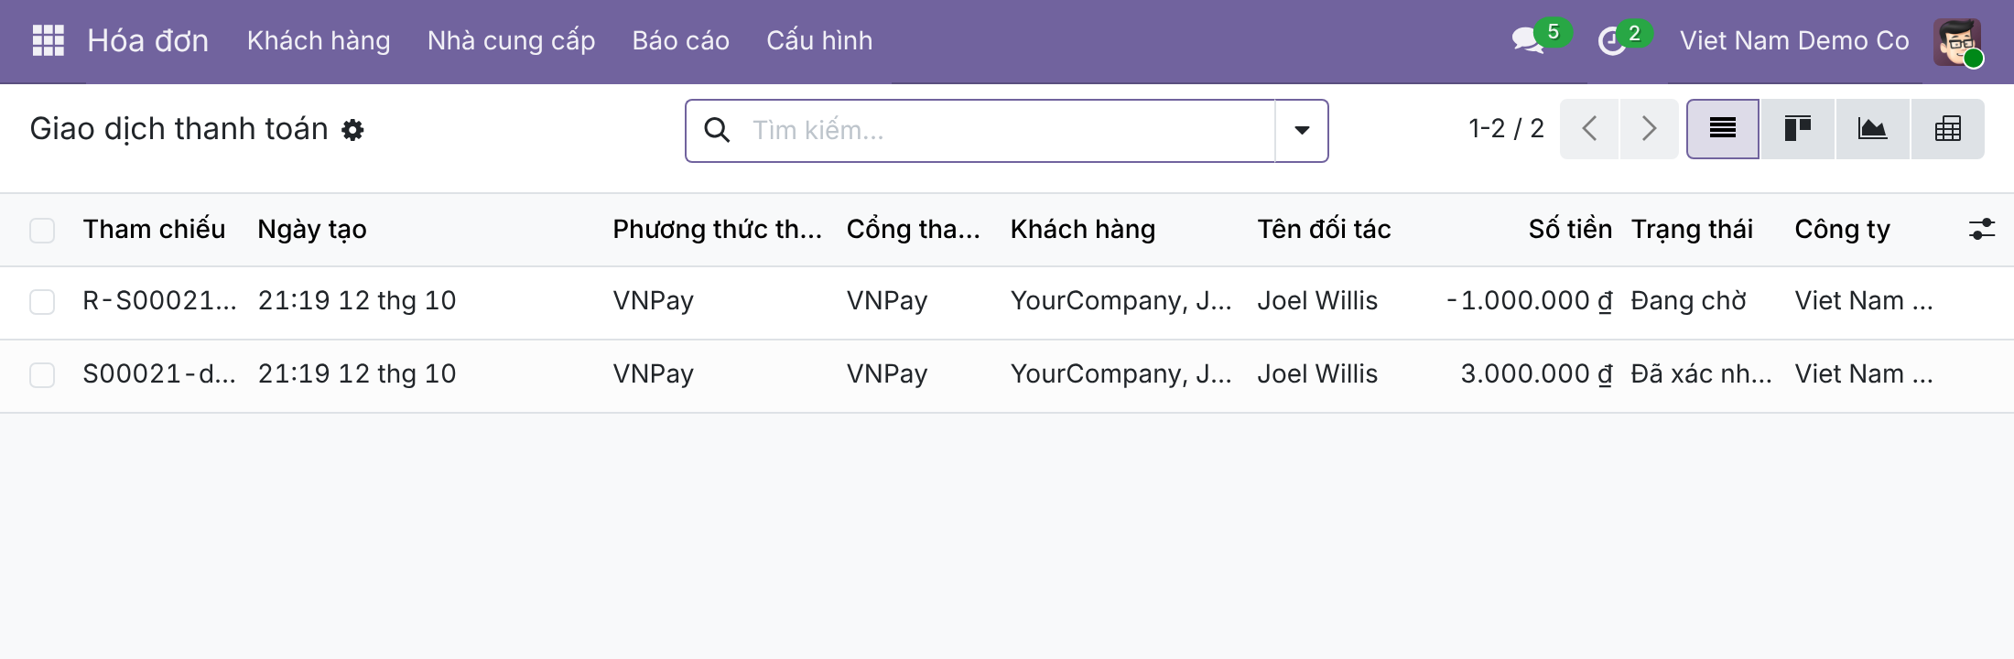The height and width of the screenshot is (659, 2014).
Task: Click Giao dịch thanh toán page title
Action: [179, 129]
